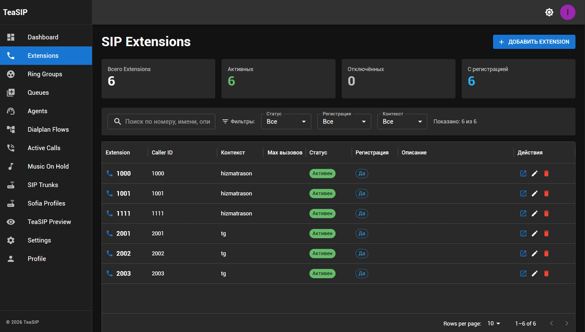This screenshot has width=585, height=332.
Task: Delete extension 1000 with trash icon
Action: 546,174
